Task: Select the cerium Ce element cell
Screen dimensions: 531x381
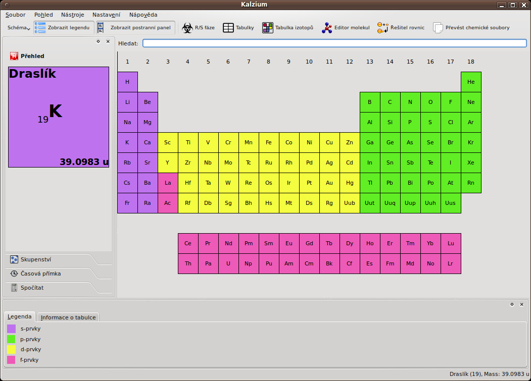Action: tap(188, 243)
